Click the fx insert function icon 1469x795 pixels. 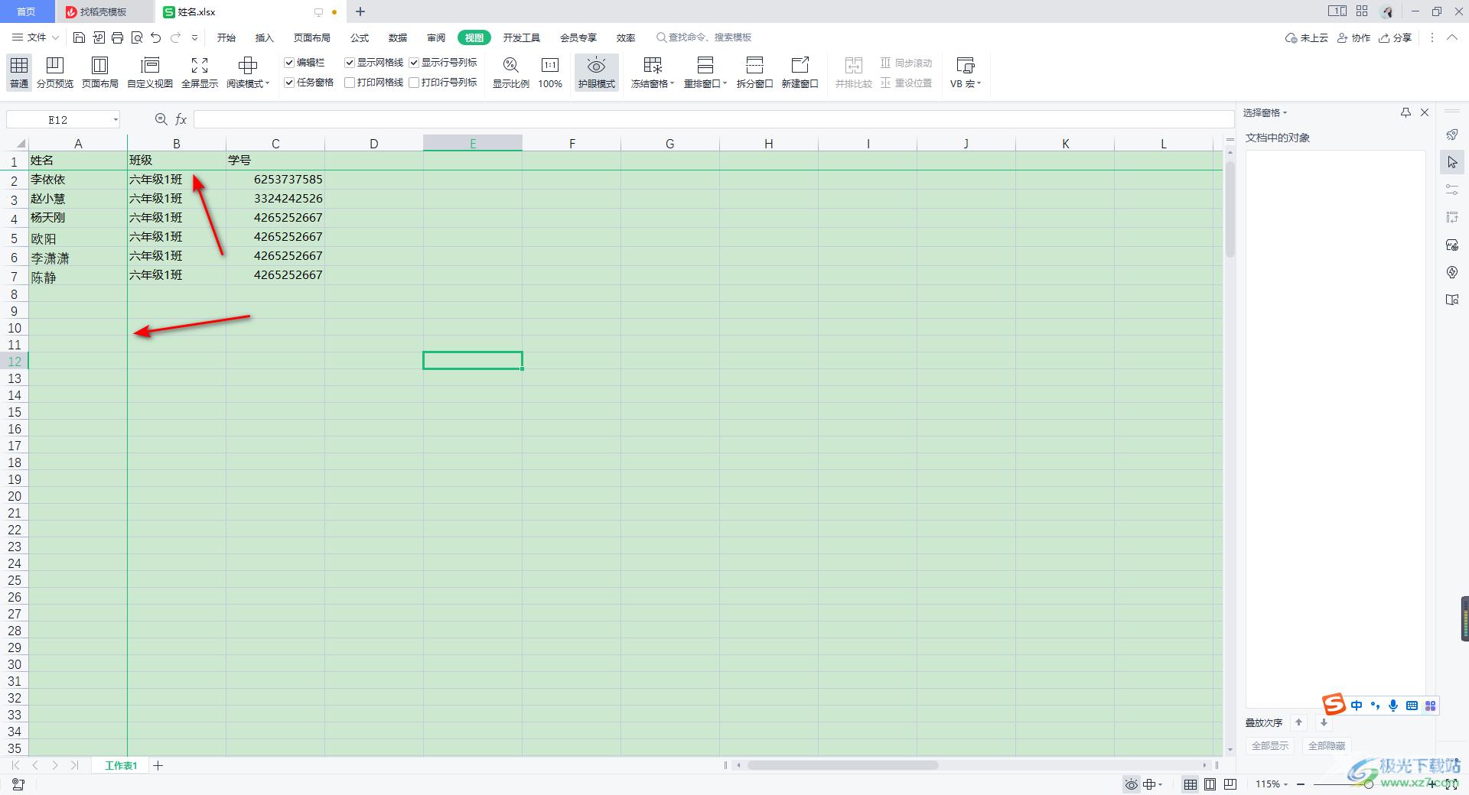[181, 119]
